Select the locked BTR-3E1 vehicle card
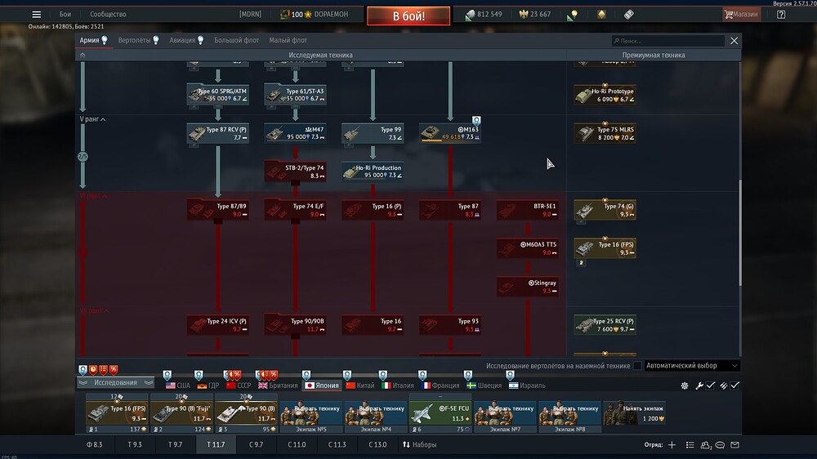The height and width of the screenshot is (459, 817). [x=528, y=210]
